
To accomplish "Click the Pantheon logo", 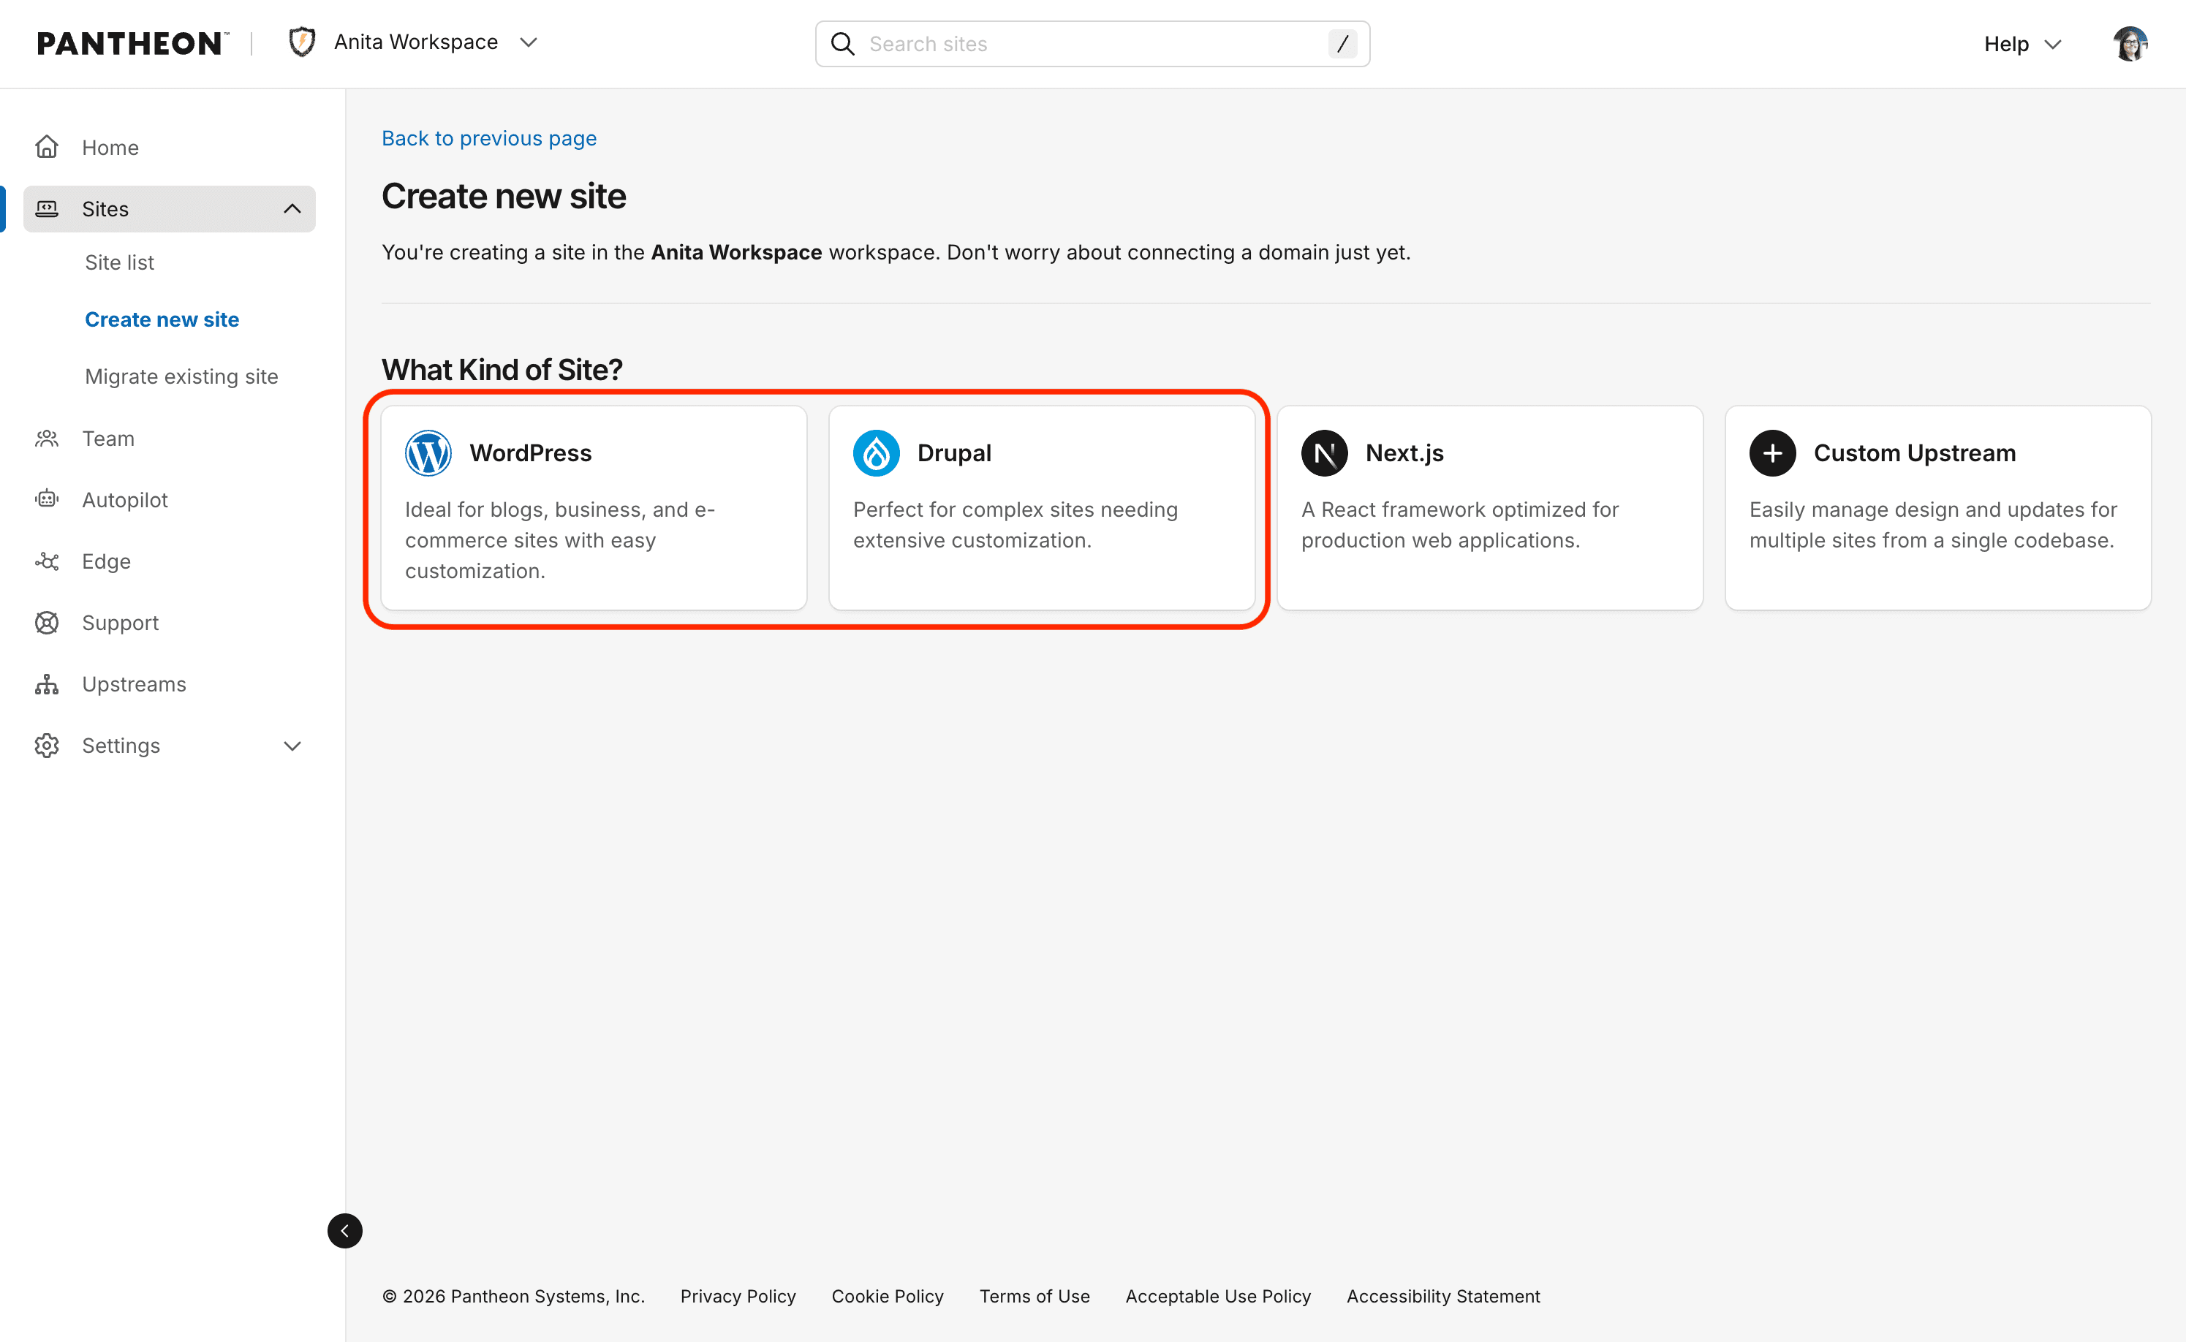I will [x=132, y=42].
